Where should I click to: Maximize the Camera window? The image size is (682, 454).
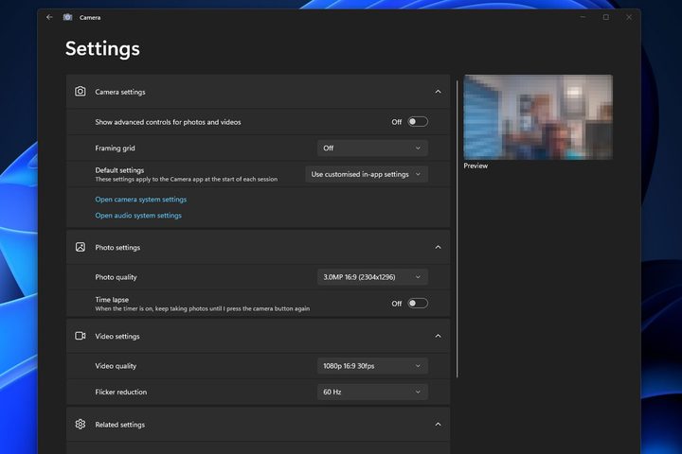point(606,17)
